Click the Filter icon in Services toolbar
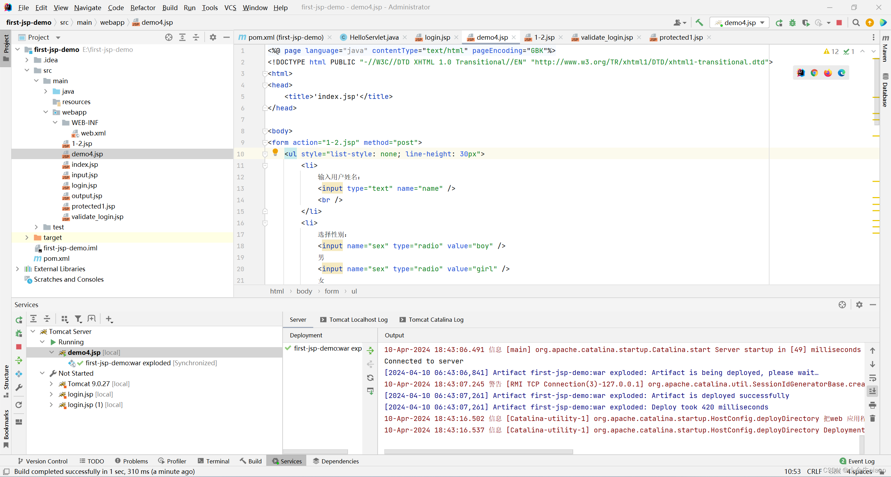891x477 pixels. [x=78, y=319]
